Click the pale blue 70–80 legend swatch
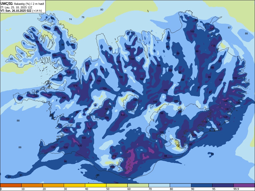Viewport: 255px width, 191px height. coord(159,185)
